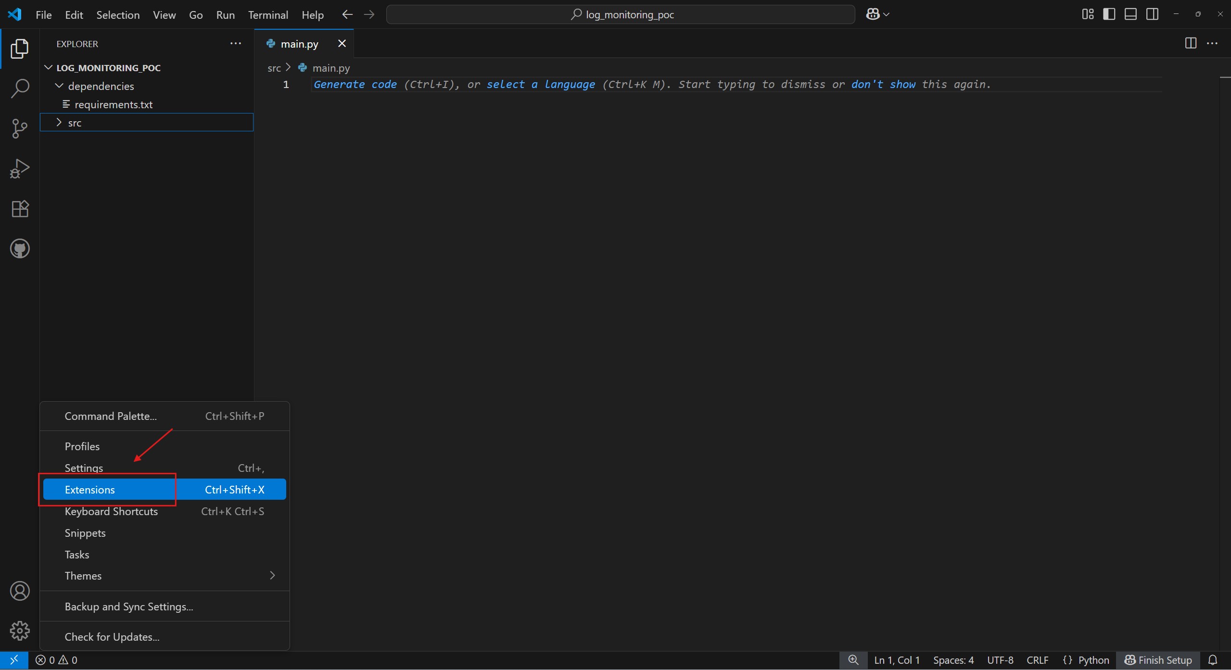This screenshot has width=1231, height=670.
Task: Close the main.py tab
Action: [342, 44]
